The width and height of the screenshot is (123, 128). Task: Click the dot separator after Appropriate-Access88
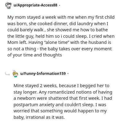click(59, 5)
